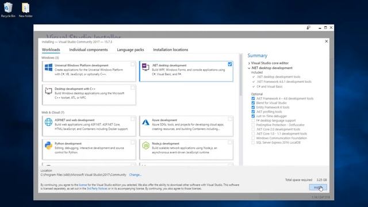
Task: Maximize the Visual Studio Installer window
Action: (x=325, y=28)
